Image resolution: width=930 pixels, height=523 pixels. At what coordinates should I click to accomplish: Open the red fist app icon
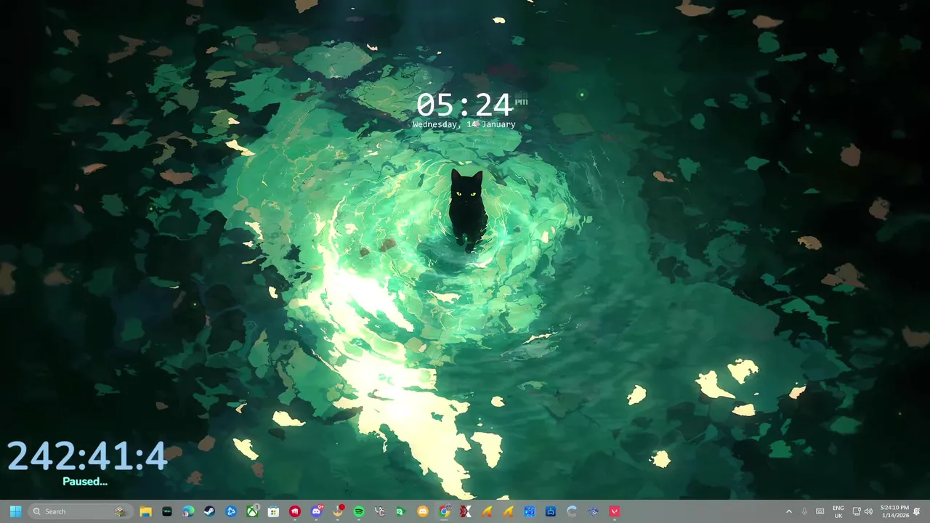(x=295, y=511)
